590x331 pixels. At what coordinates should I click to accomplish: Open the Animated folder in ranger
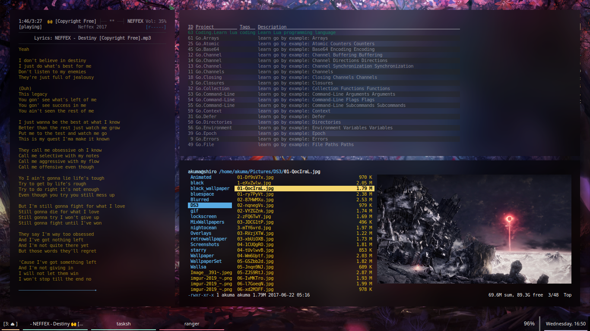tap(201, 177)
